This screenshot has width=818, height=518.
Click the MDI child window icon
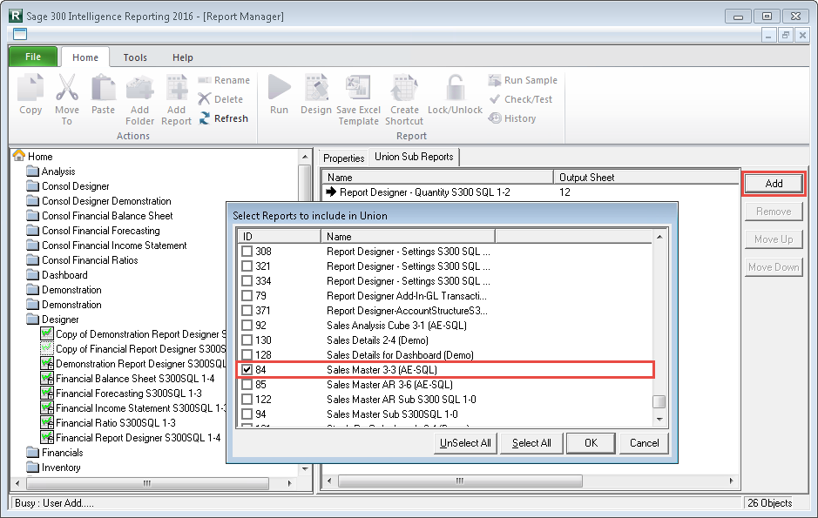pyautogui.click(x=20, y=35)
